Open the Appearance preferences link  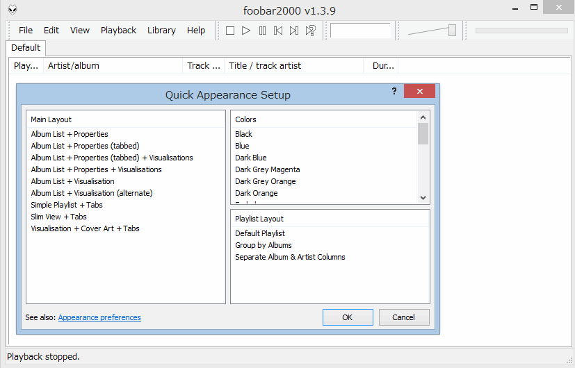[99, 317]
